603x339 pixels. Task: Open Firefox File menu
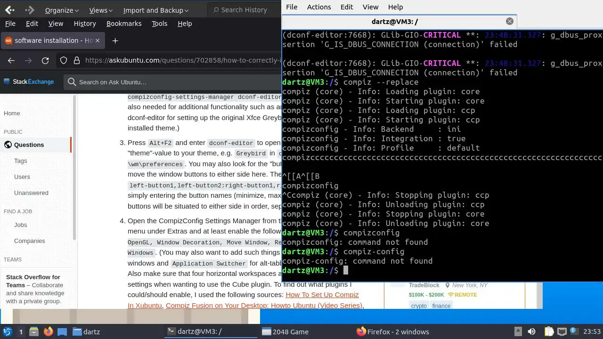(x=10, y=24)
